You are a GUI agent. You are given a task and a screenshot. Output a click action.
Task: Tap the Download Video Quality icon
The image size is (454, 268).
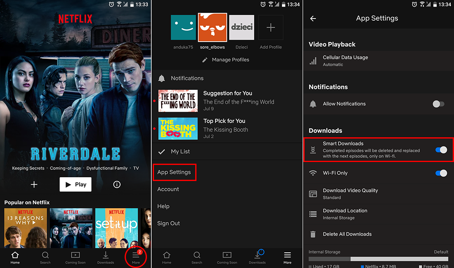click(x=313, y=194)
